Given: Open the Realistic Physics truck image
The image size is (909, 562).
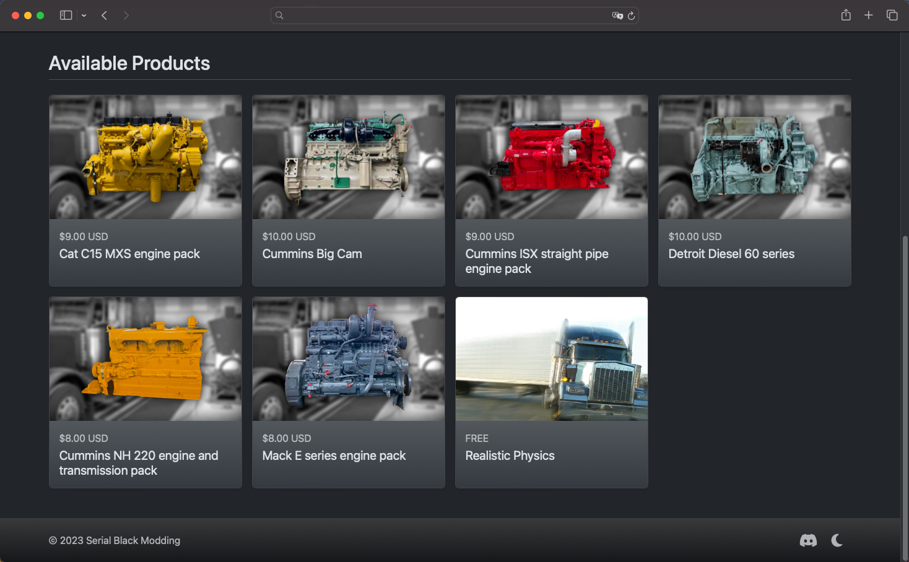Looking at the screenshot, I should (552, 359).
